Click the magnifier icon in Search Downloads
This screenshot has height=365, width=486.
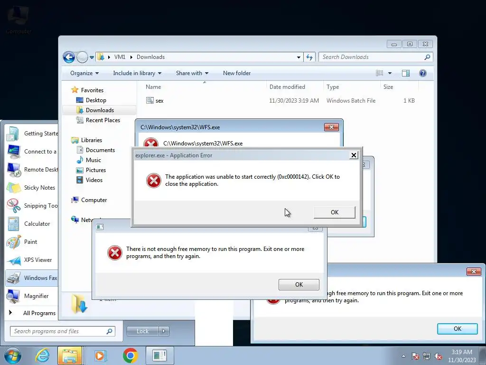(427, 57)
